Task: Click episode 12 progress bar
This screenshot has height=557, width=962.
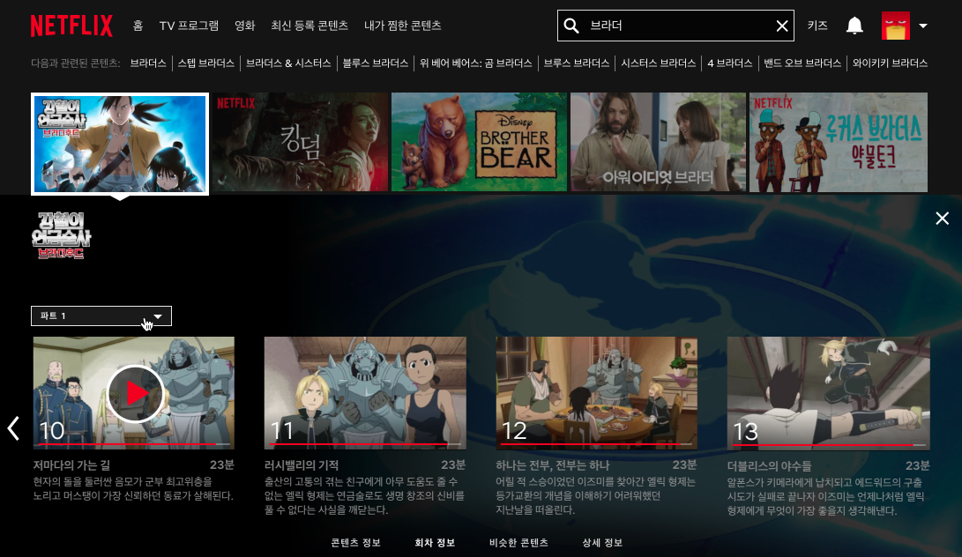Action: pos(598,444)
